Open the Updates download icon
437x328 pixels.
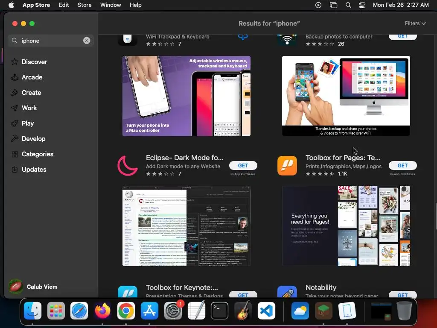pos(15,169)
